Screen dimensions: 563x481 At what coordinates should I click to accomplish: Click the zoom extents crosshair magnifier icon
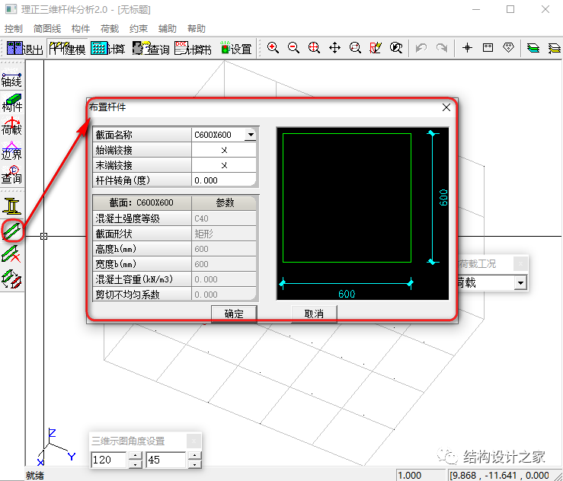pos(314,48)
